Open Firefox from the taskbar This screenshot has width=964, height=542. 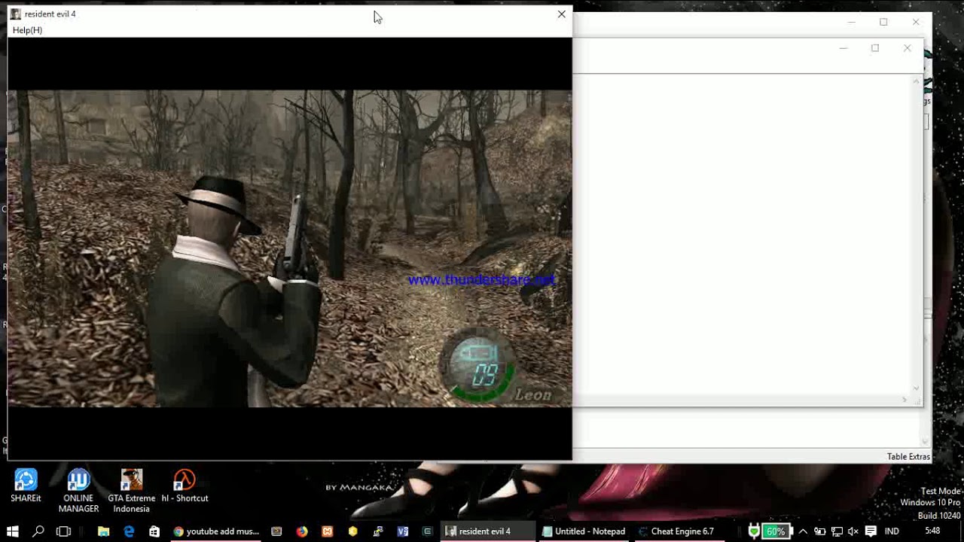click(302, 531)
